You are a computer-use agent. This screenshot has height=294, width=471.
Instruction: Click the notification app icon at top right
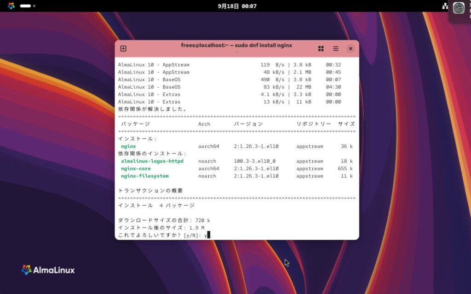click(459, 8)
